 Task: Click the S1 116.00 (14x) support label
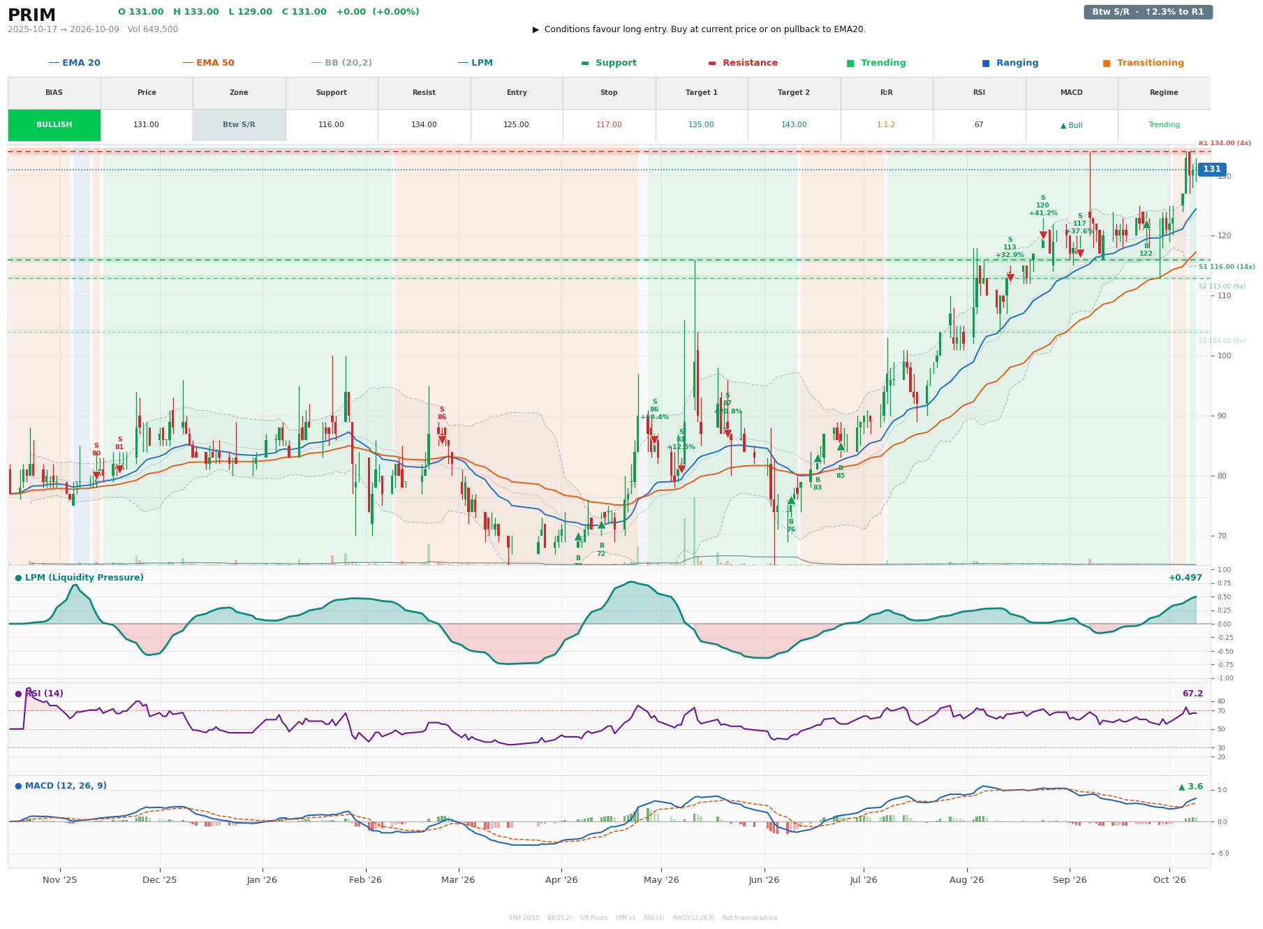click(1227, 267)
